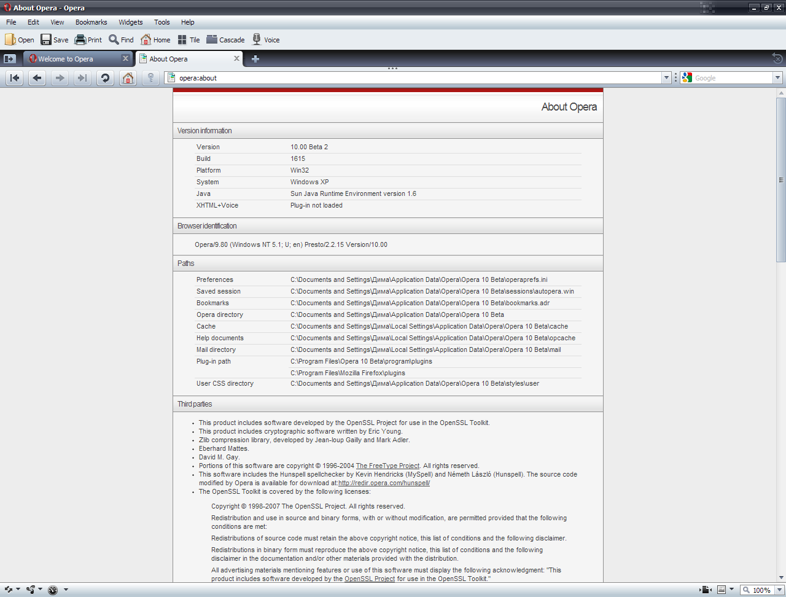Click the Home button in address bar

pos(128,78)
